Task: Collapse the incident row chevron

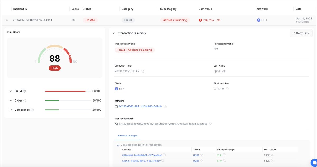Action: click(7, 20)
